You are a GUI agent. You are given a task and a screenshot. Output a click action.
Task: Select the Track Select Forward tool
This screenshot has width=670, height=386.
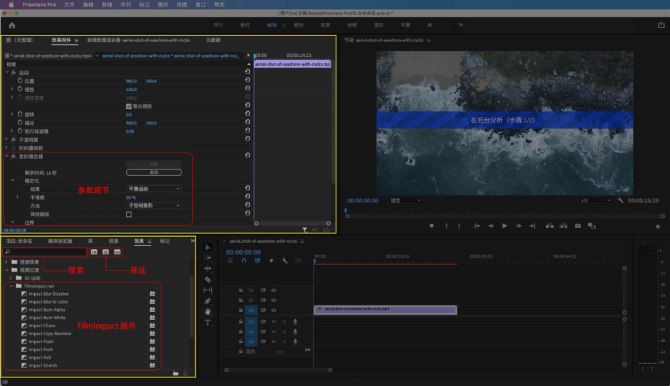click(x=208, y=258)
